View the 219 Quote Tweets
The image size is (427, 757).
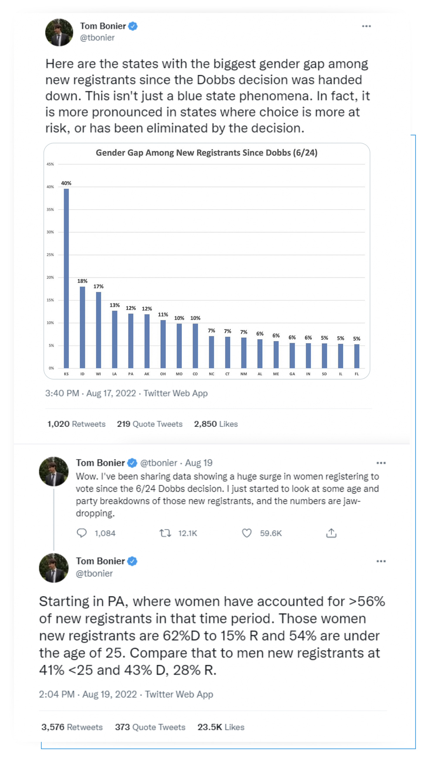point(150,424)
